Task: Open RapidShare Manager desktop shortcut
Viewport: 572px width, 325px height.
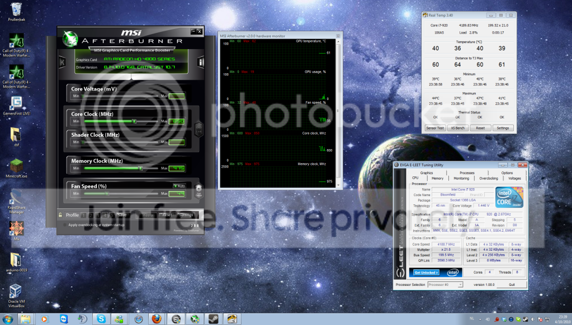Action: 16,202
